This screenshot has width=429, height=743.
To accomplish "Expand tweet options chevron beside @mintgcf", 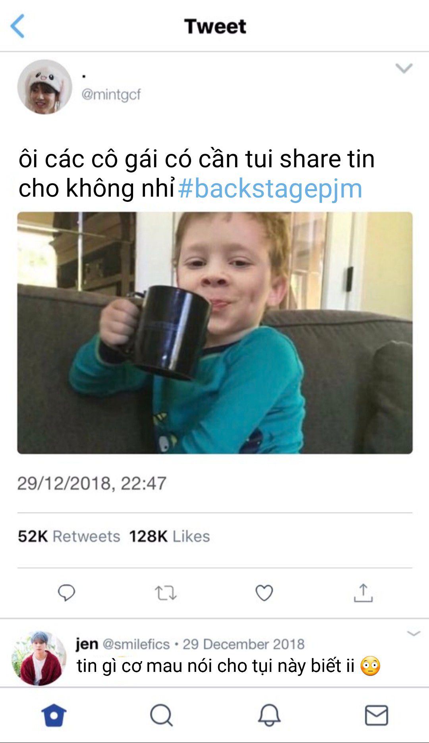I will click(404, 68).
